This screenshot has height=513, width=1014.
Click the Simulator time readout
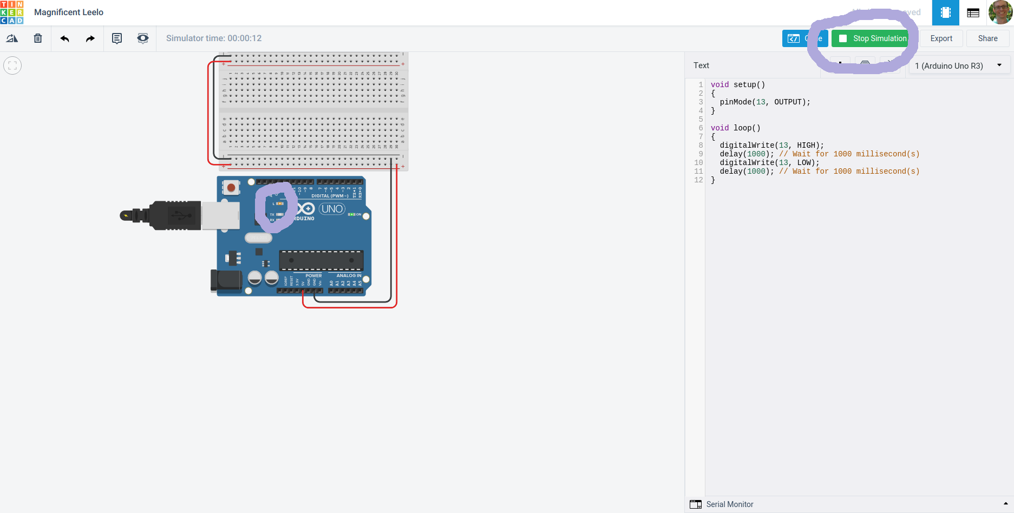click(214, 38)
